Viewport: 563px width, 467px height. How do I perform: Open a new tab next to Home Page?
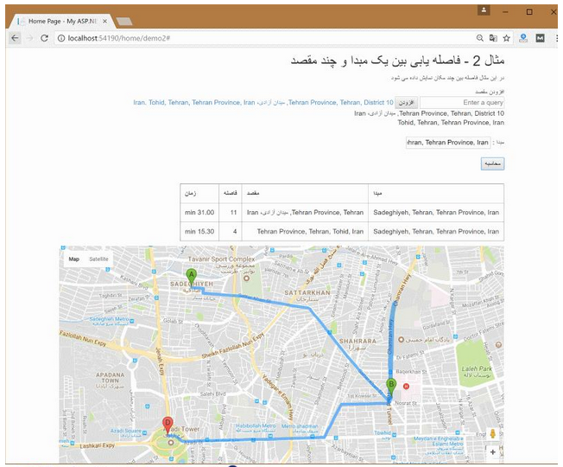pos(124,22)
